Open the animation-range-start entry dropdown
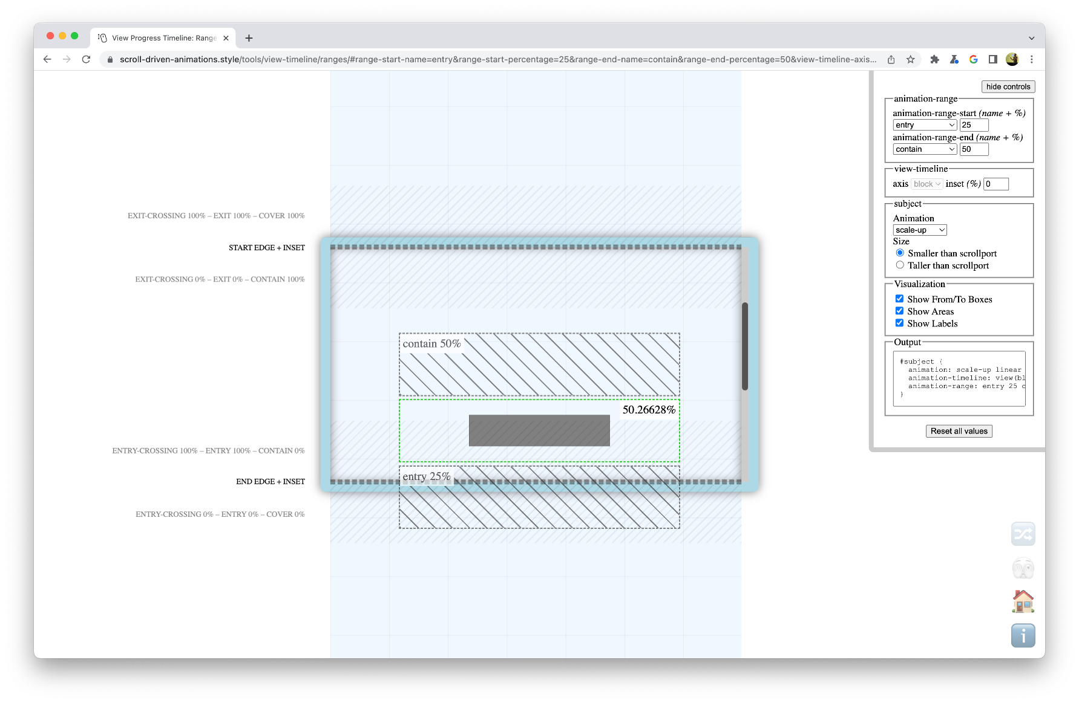 [x=924, y=125]
